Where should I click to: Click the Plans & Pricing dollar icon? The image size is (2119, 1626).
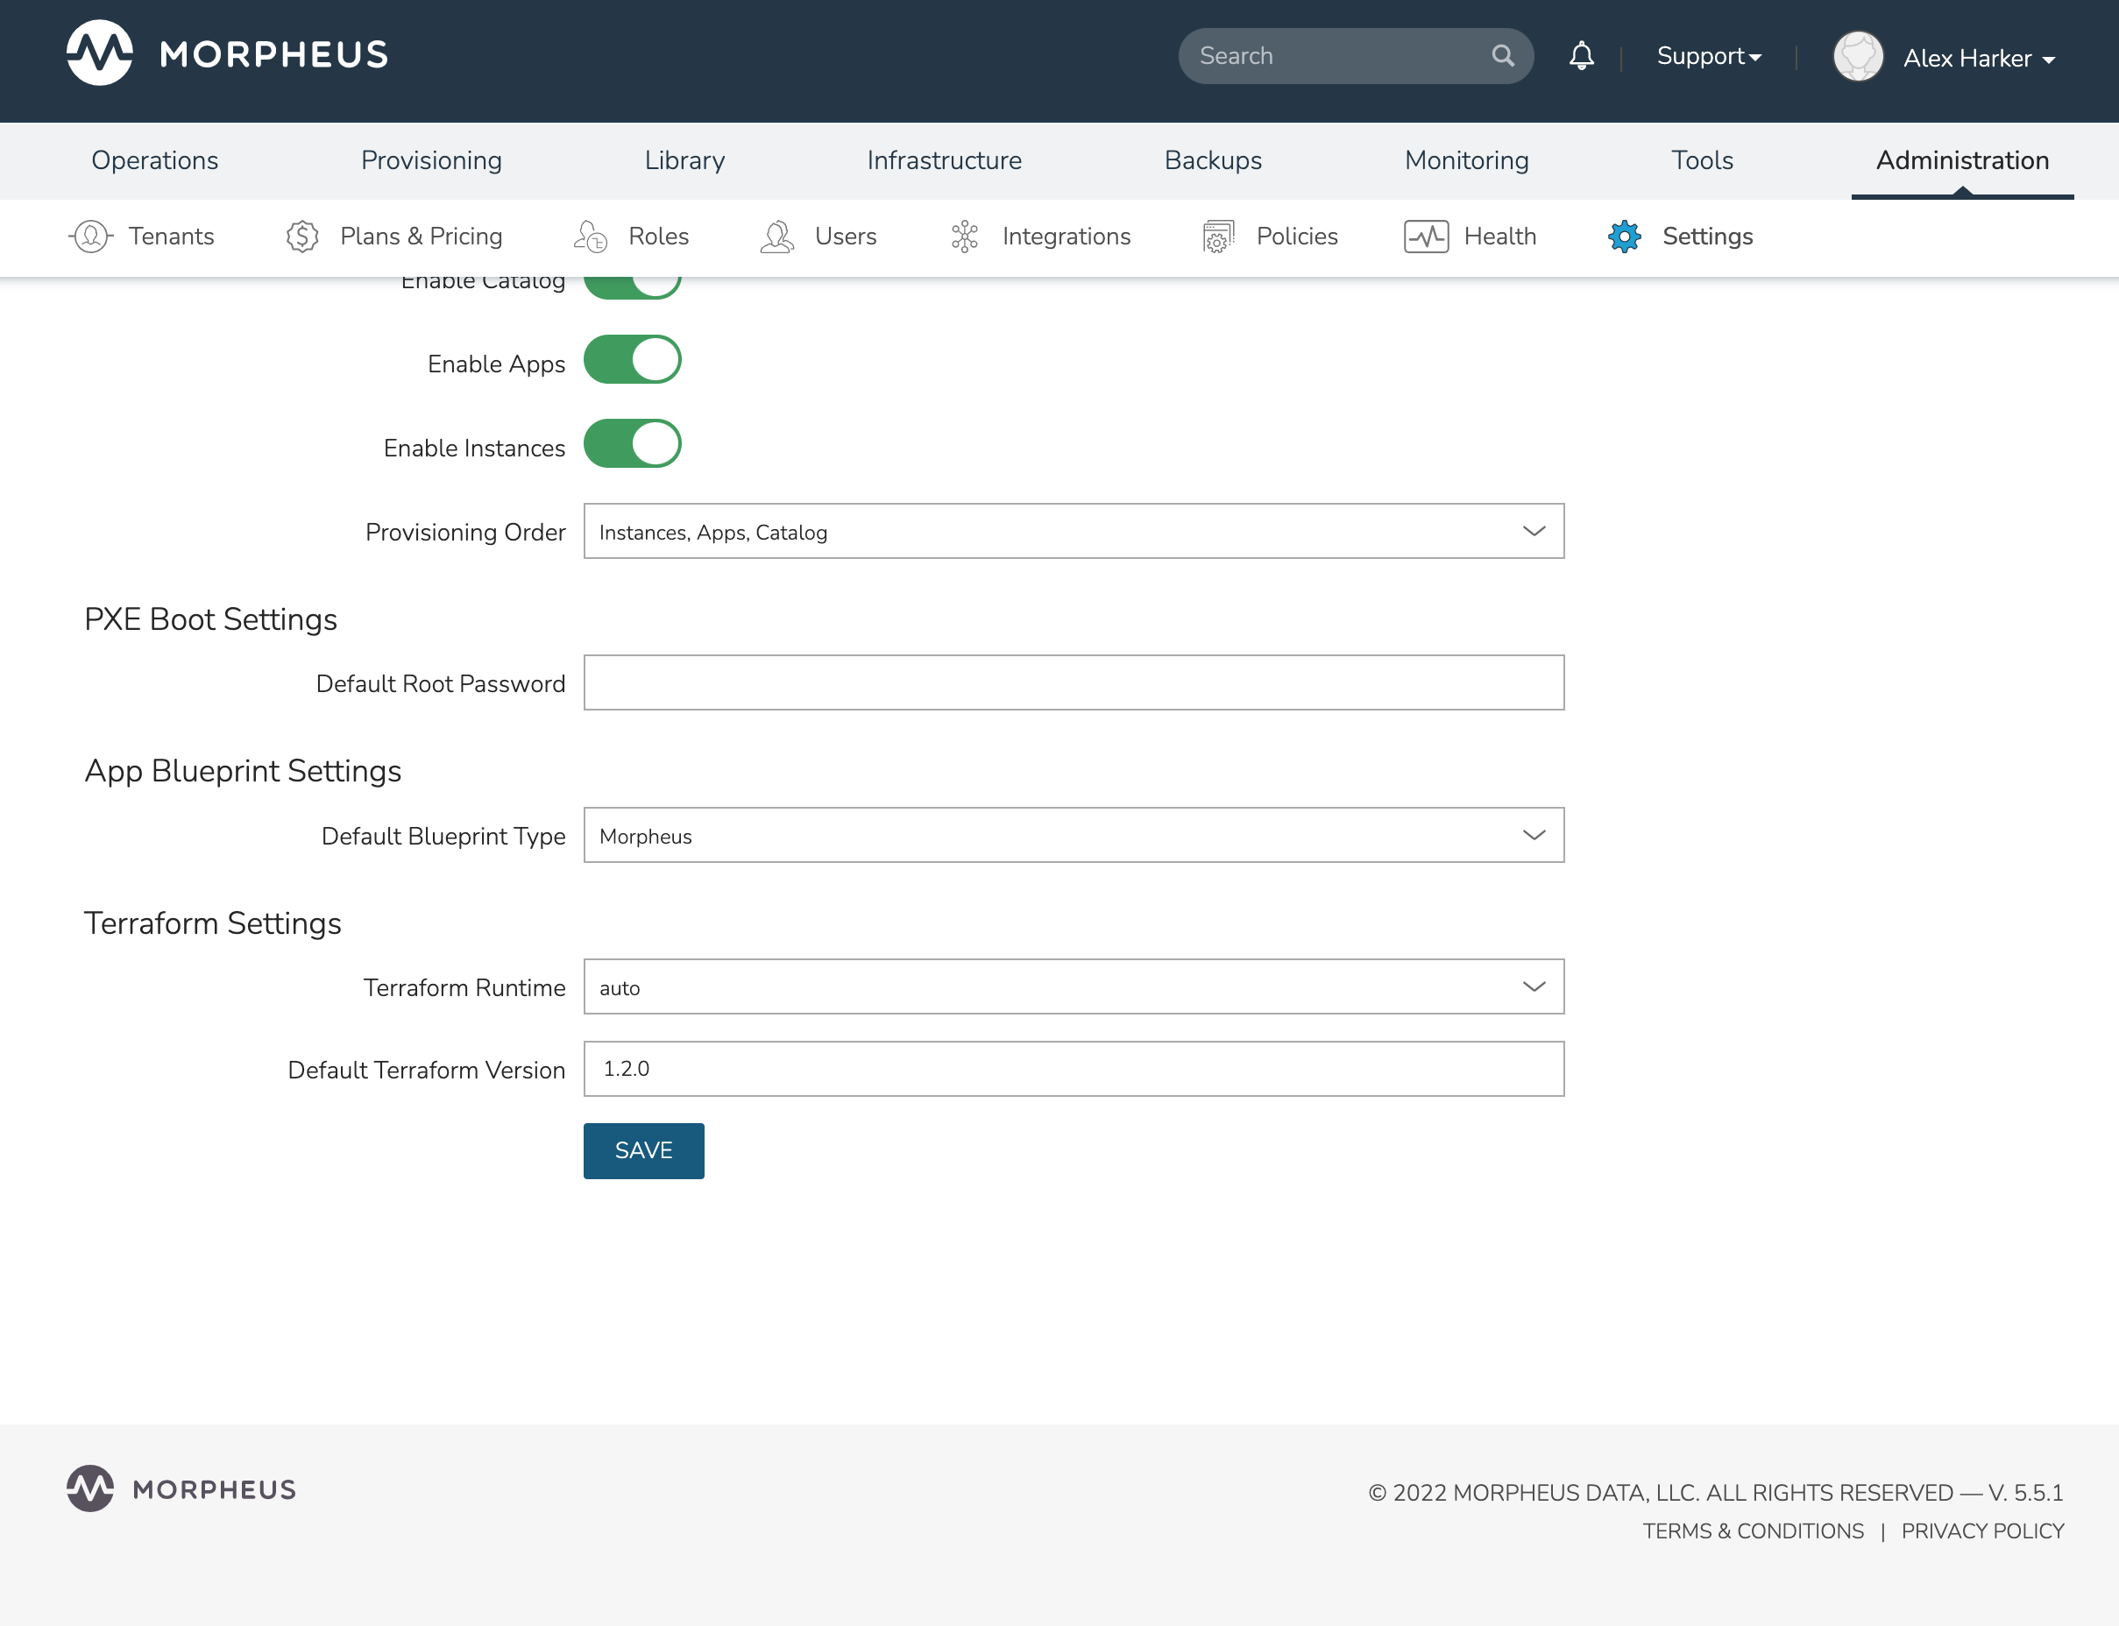point(302,237)
